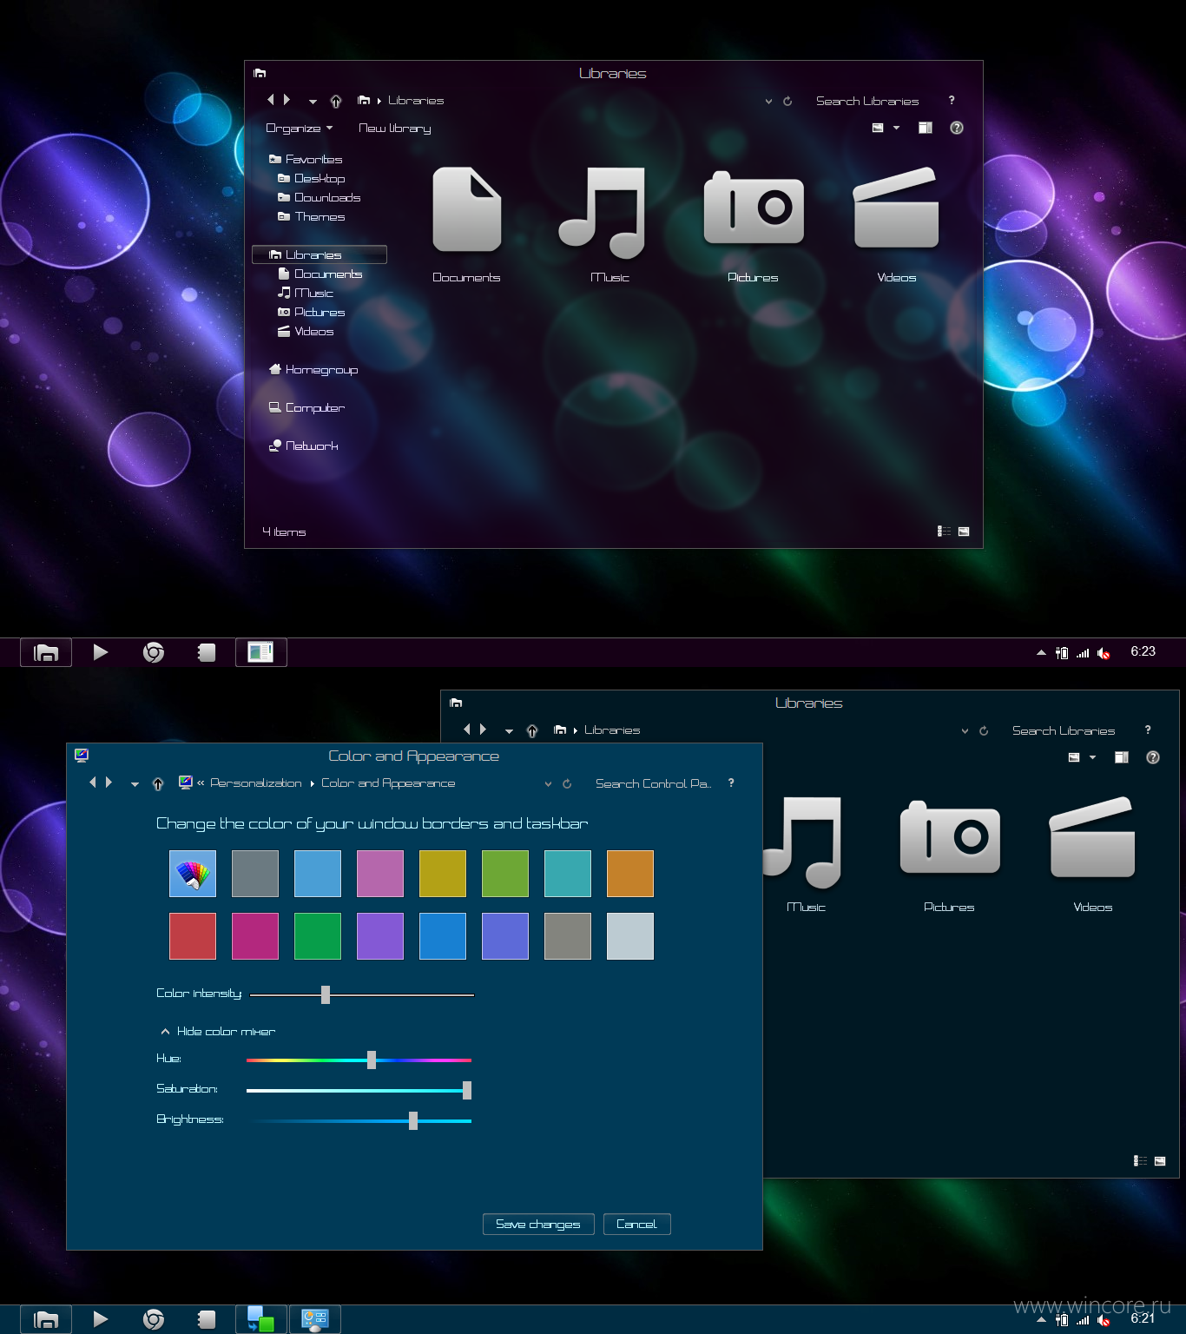Screen dimensions: 1186x1334
Task: Click Search Control Panel field
Action: point(653,783)
